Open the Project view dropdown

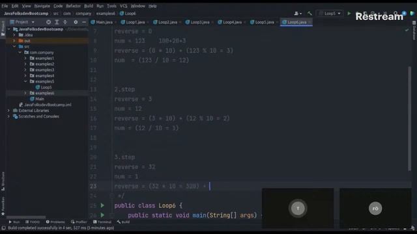point(22,22)
